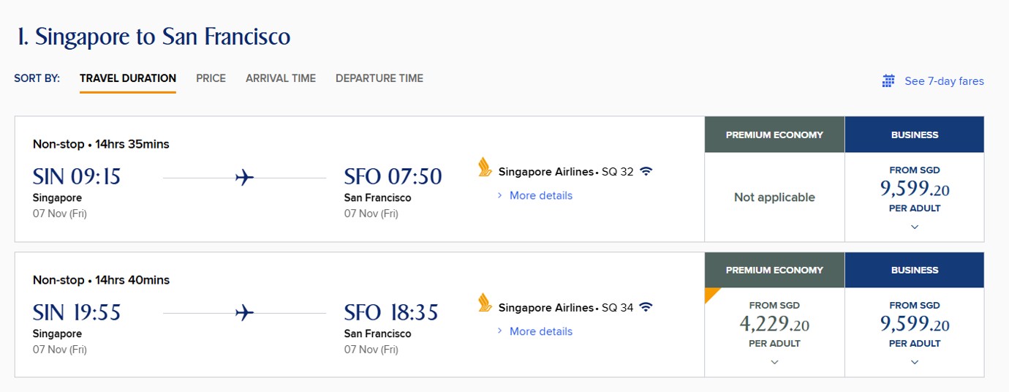Click the airplane icon on the SQ 32 route

click(x=245, y=177)
